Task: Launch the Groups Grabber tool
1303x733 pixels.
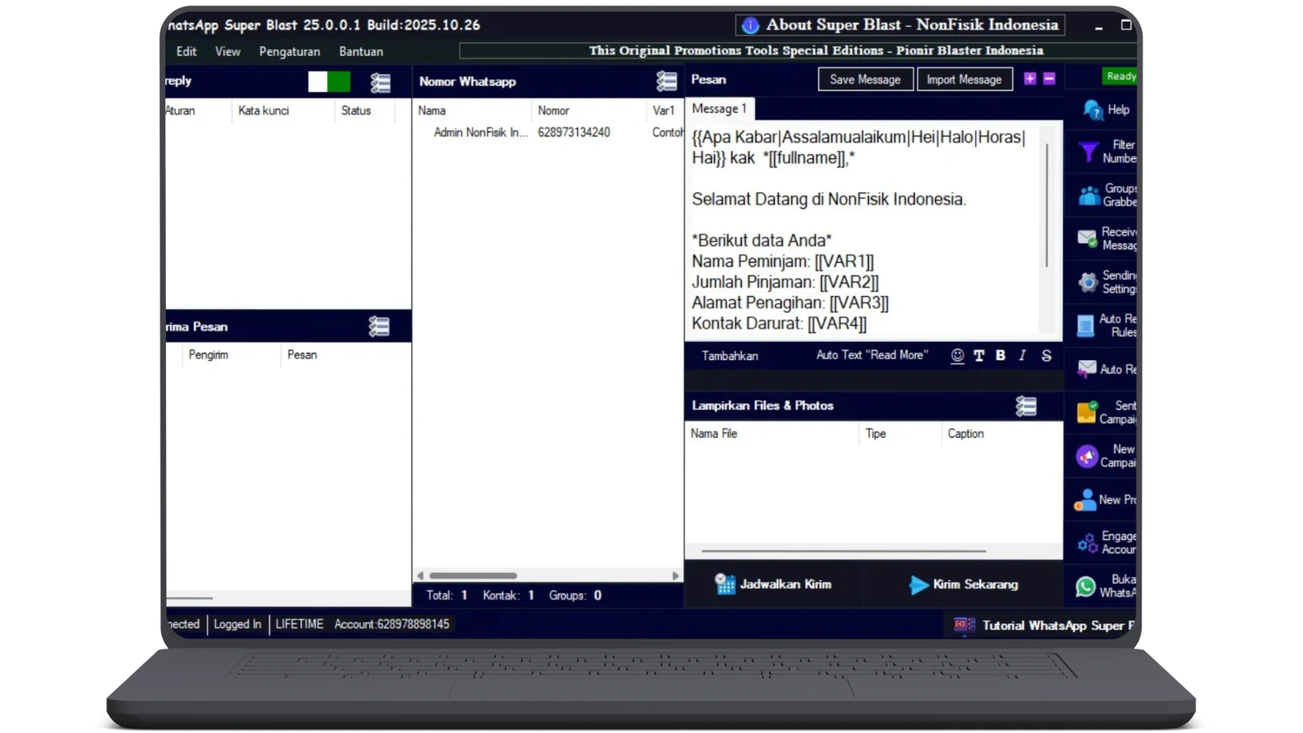Action: [1107, 195]
